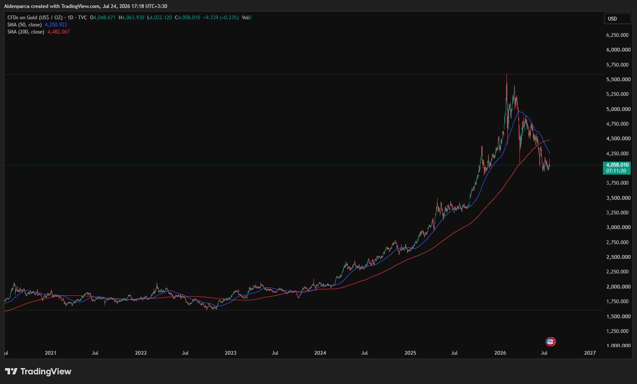Click the 2,250.000 price axis label

click(618, 272)
